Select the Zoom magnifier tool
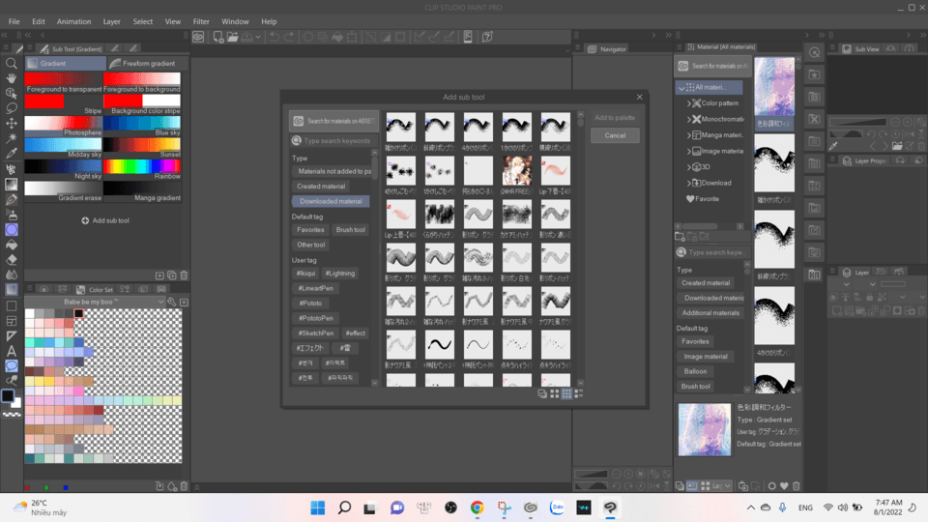 tap(12, 63)
